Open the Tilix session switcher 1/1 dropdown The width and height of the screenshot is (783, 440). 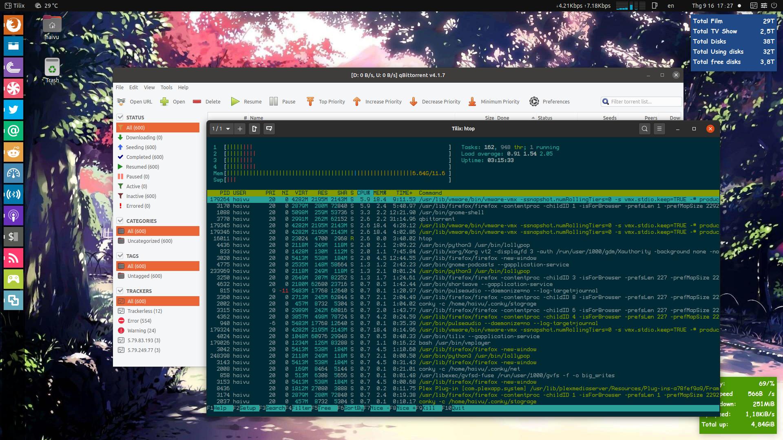[x=221, y=129]
